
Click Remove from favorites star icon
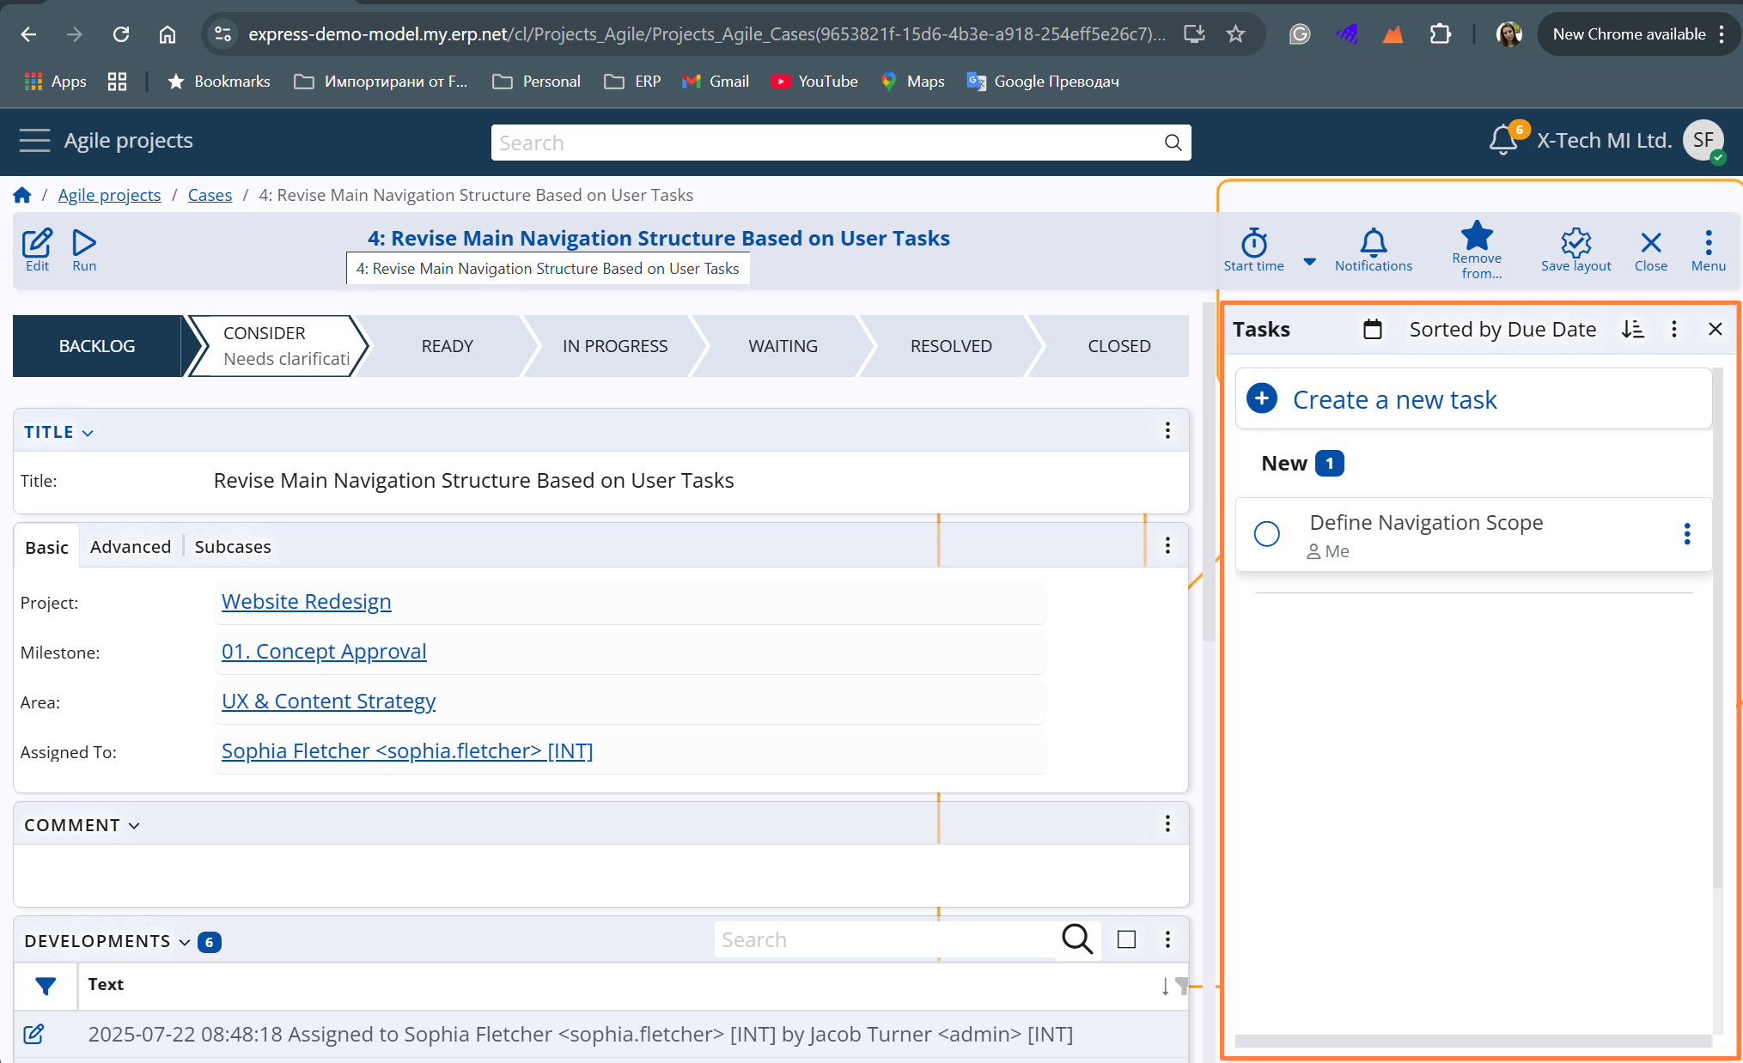tap(1477, 236)
